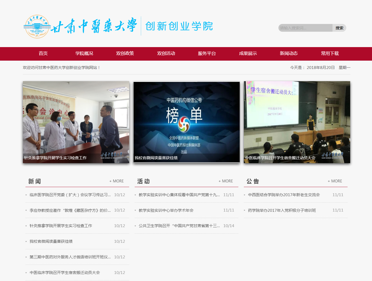Open the 首页 home menu item
This screenshot has height=281, width=372.
(x=43, y=54)
